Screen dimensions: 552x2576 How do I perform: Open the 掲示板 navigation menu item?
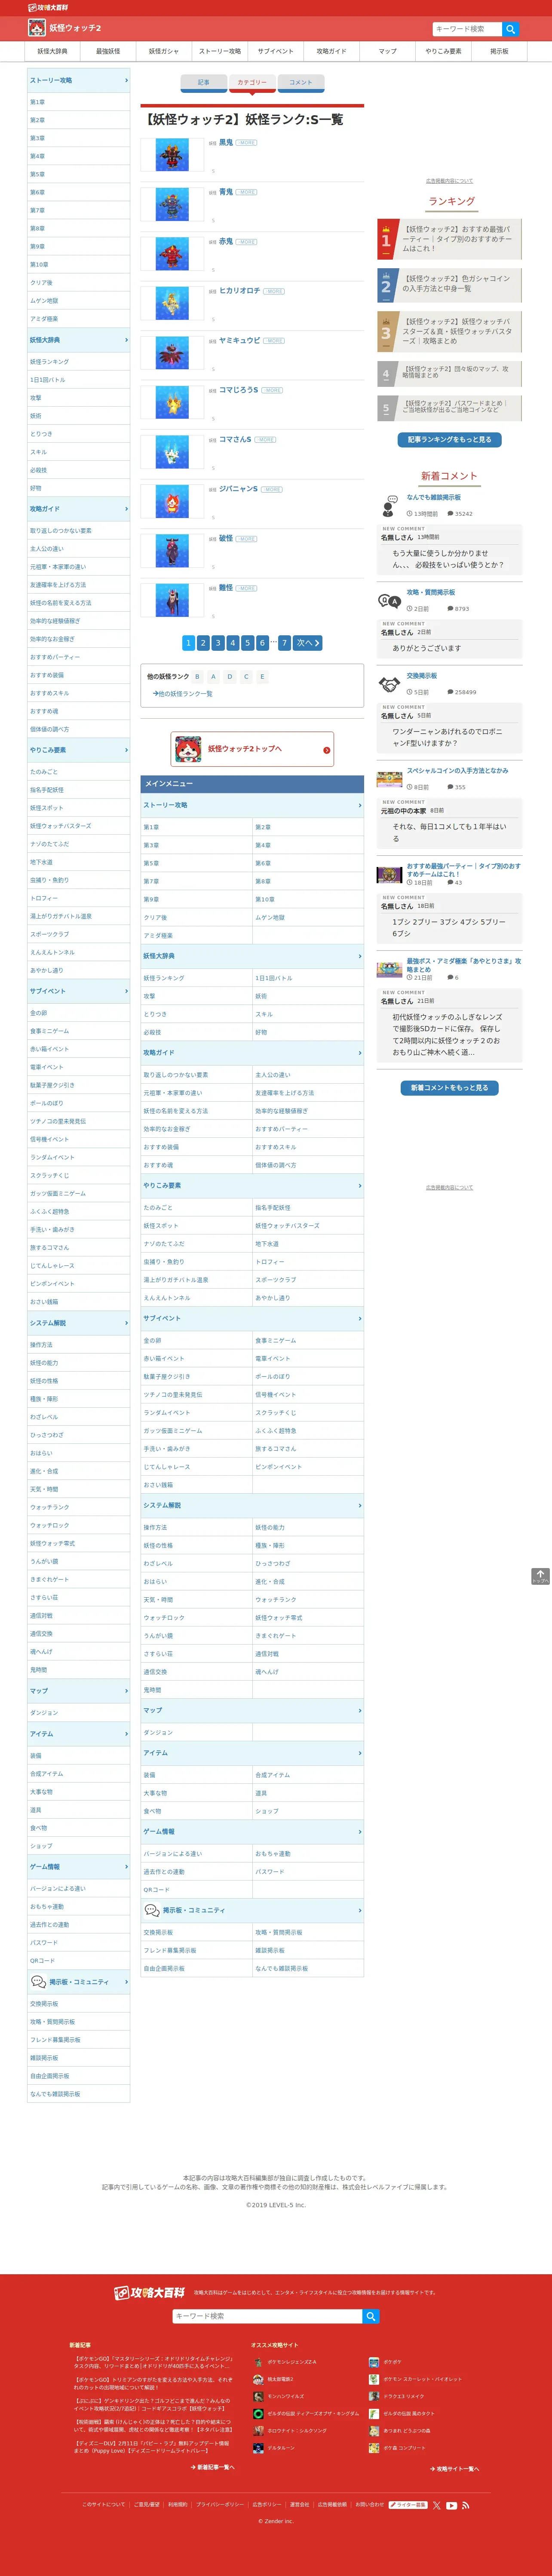[499, 51]
